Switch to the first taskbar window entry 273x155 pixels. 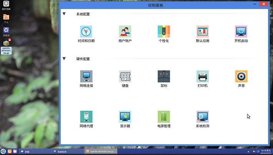(x=35, y=152)
